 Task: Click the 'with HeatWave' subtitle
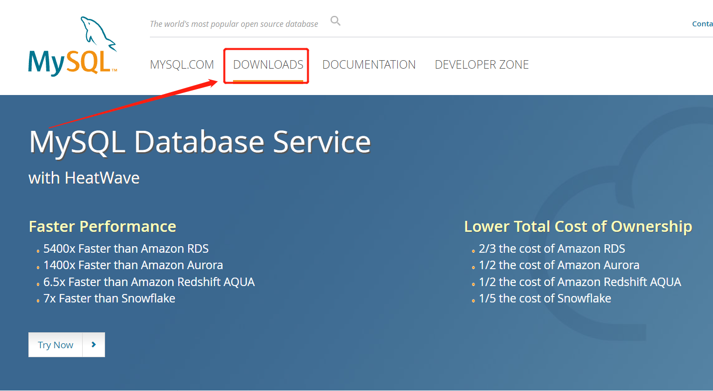point(84,178)
